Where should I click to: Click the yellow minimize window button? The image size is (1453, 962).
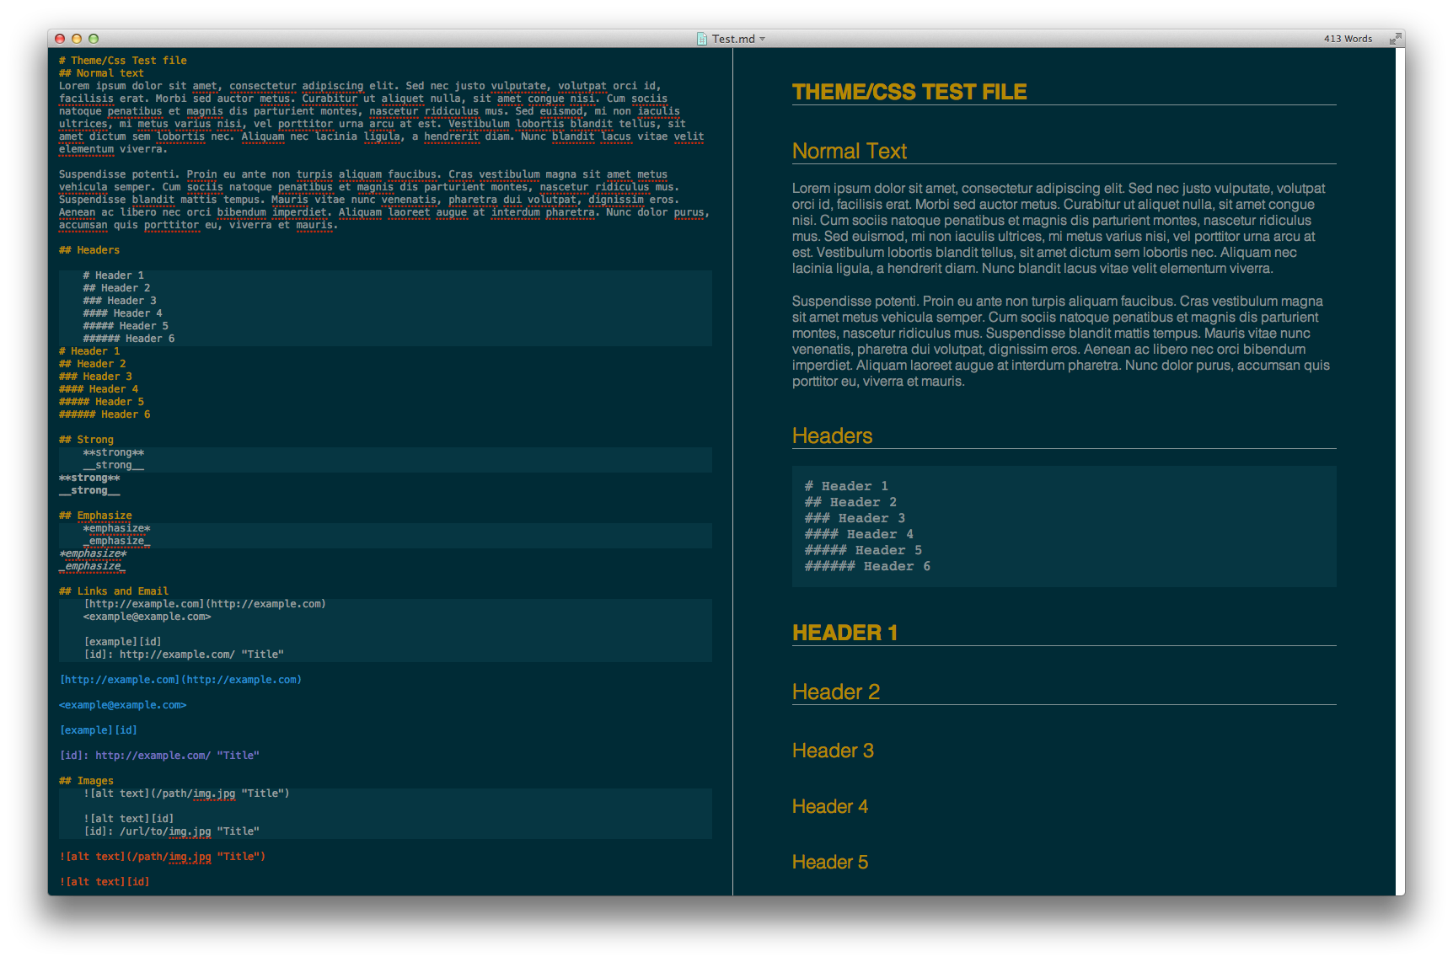77,39
